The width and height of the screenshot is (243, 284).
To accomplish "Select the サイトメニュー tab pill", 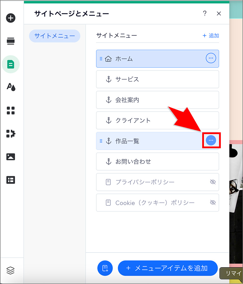I will tap(55, 36).
